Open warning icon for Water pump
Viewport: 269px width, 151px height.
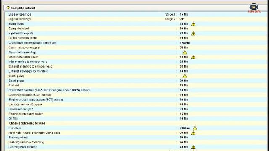point(185,76)
